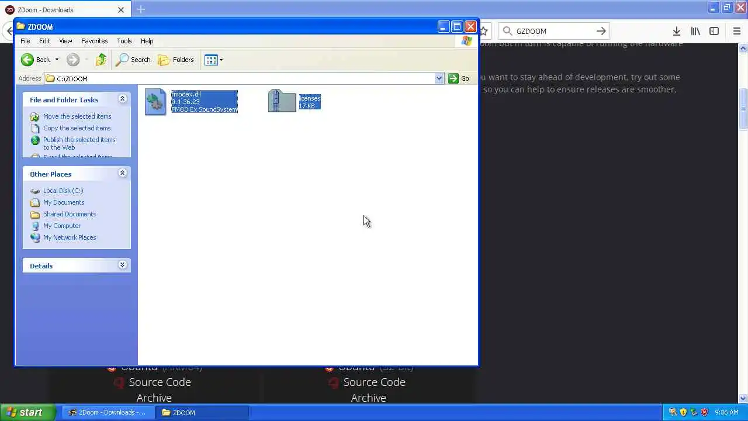The image size is (748, 421).
Task: Select the licenses zip folder icon
Action: (x=282, y=101)
